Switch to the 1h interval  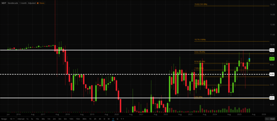[x=90, y=119]
